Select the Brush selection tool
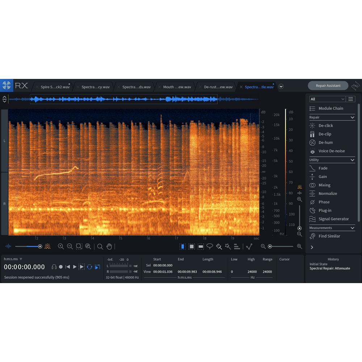This screenshot has height=362, width=362. [x=219, y=247]
